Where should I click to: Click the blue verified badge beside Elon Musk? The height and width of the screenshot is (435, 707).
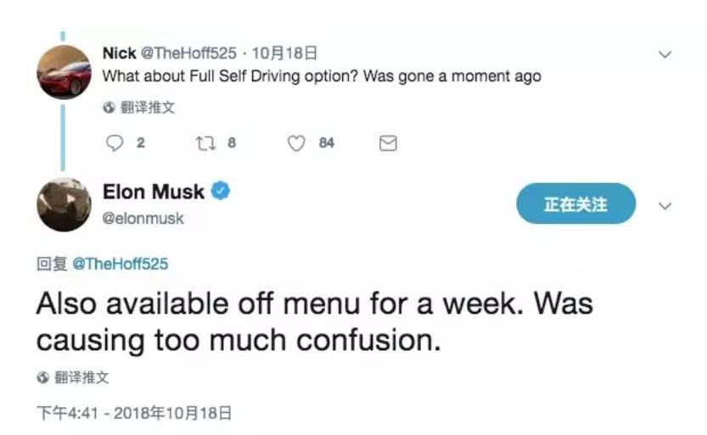pos(221,192)
